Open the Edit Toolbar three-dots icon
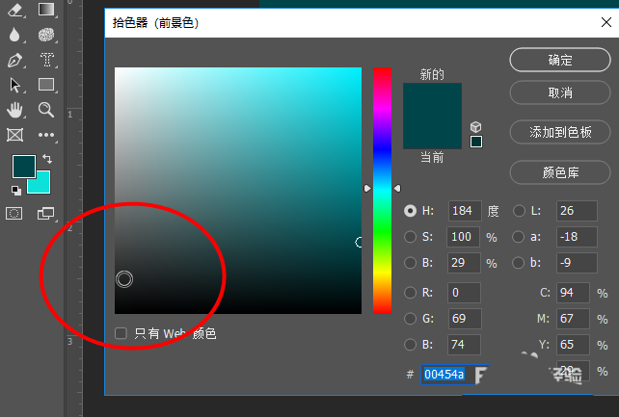Screen dimensions: 619x417 click(x=46, y=135)
